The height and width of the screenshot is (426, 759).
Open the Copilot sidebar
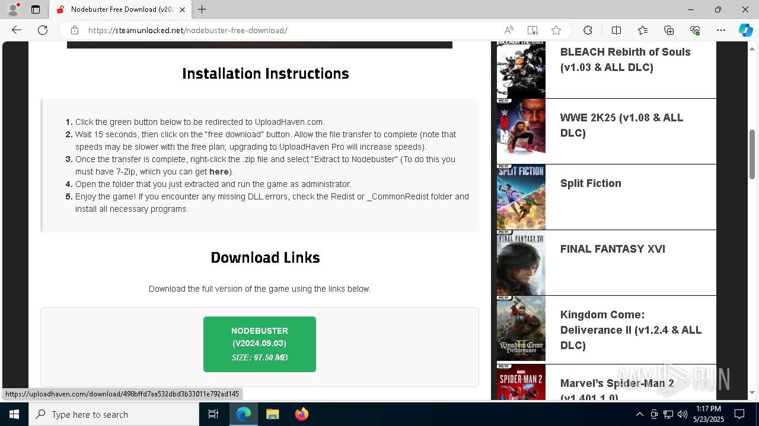[x=745, y=30]
